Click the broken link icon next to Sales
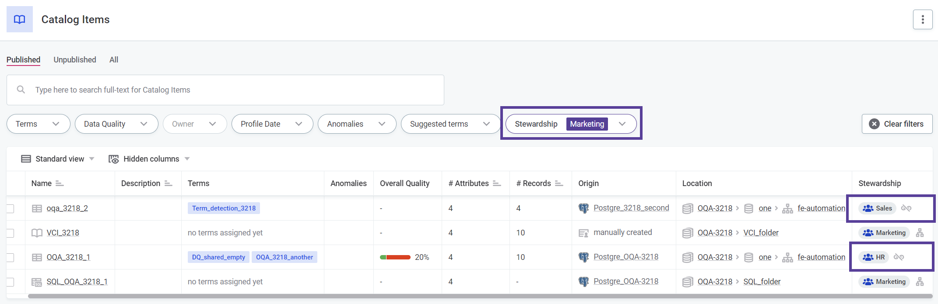This screenshot has width=938, height=304. [x=906, y=208]
